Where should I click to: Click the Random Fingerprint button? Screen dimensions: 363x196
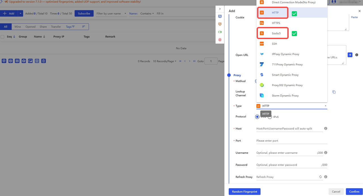244,192
